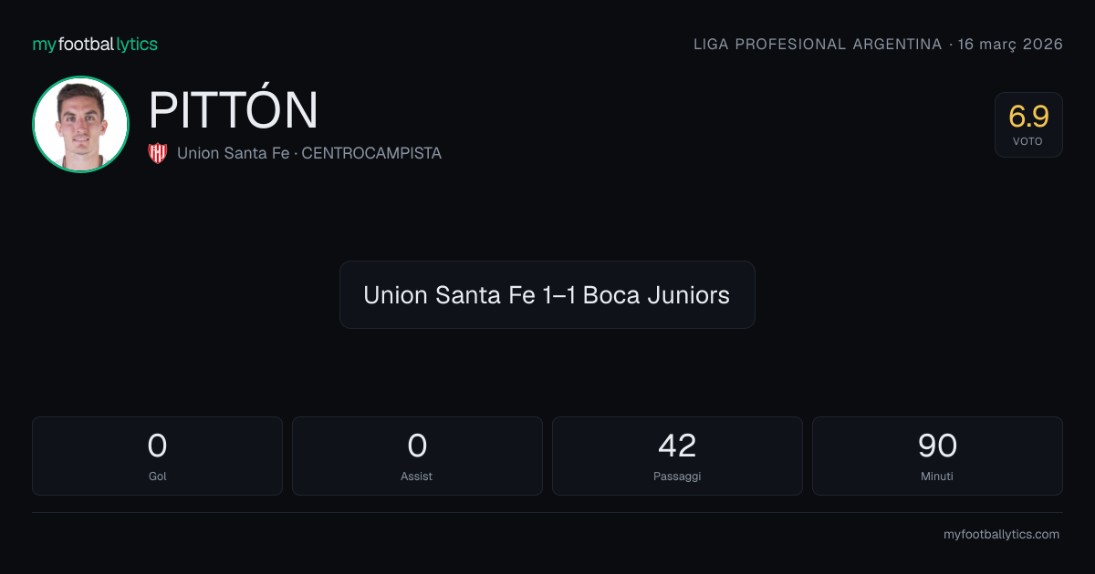The height and width of the screenshot is (574, 1095).
Task: Click the Minuti label text
Action: pyautogui.click(x=937, y=477)
